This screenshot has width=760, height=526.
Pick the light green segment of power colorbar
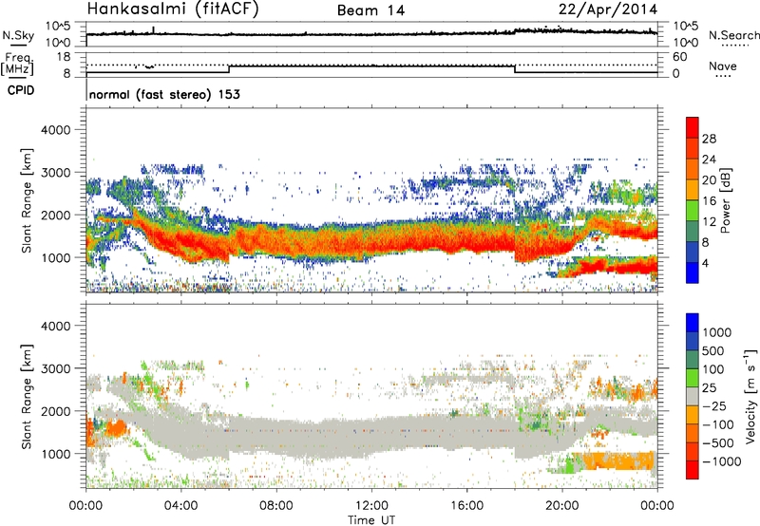pyautogui.click(x=693, y=211)
